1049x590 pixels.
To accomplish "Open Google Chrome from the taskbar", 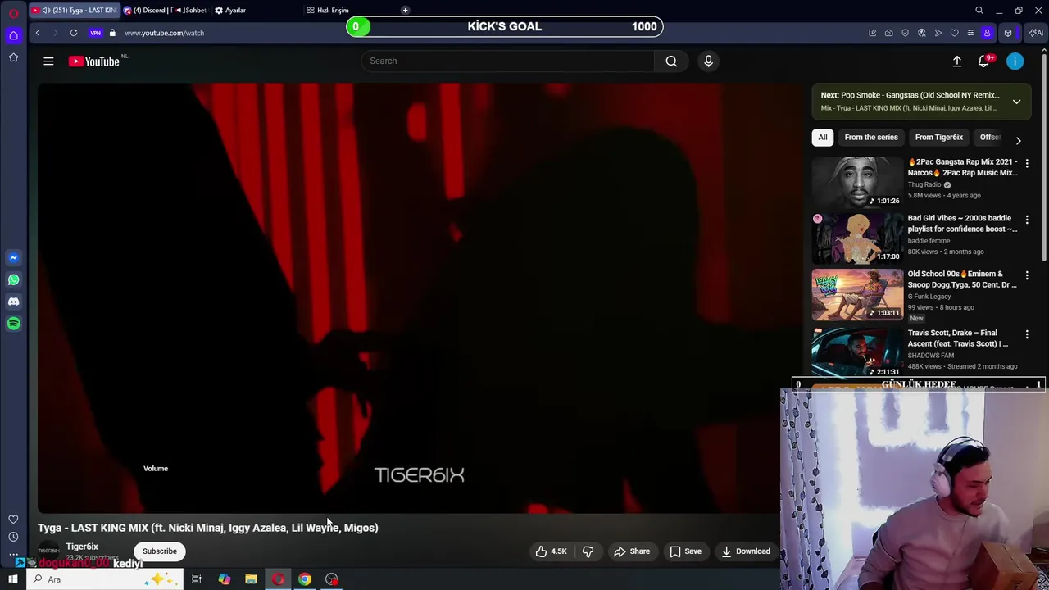I will point(305,579).
